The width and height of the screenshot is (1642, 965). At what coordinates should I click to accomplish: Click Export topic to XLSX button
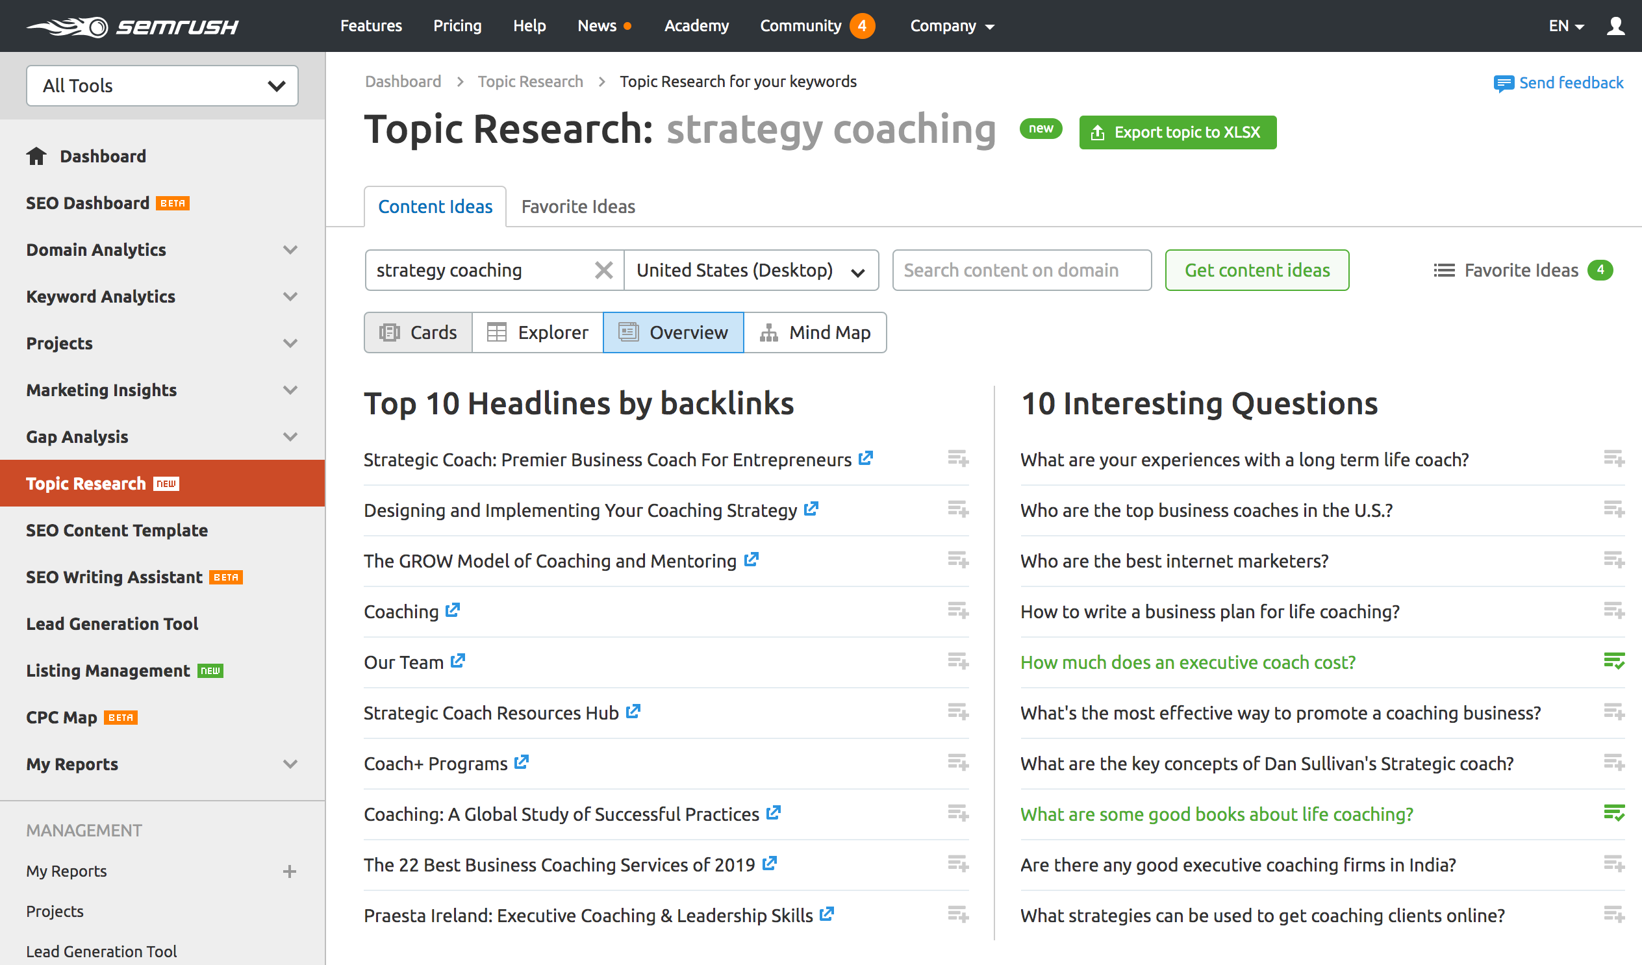pyautogui.click(x=1177, y=132)
